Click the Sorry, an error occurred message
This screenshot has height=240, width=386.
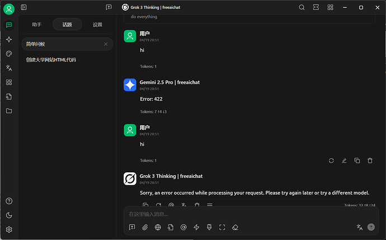255,193
